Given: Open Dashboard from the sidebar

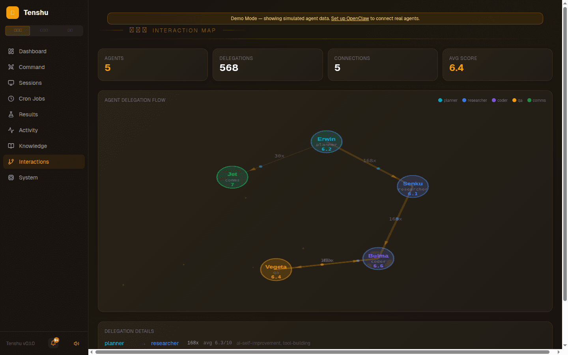Looking at the screenshot, I should coord(32,51).
